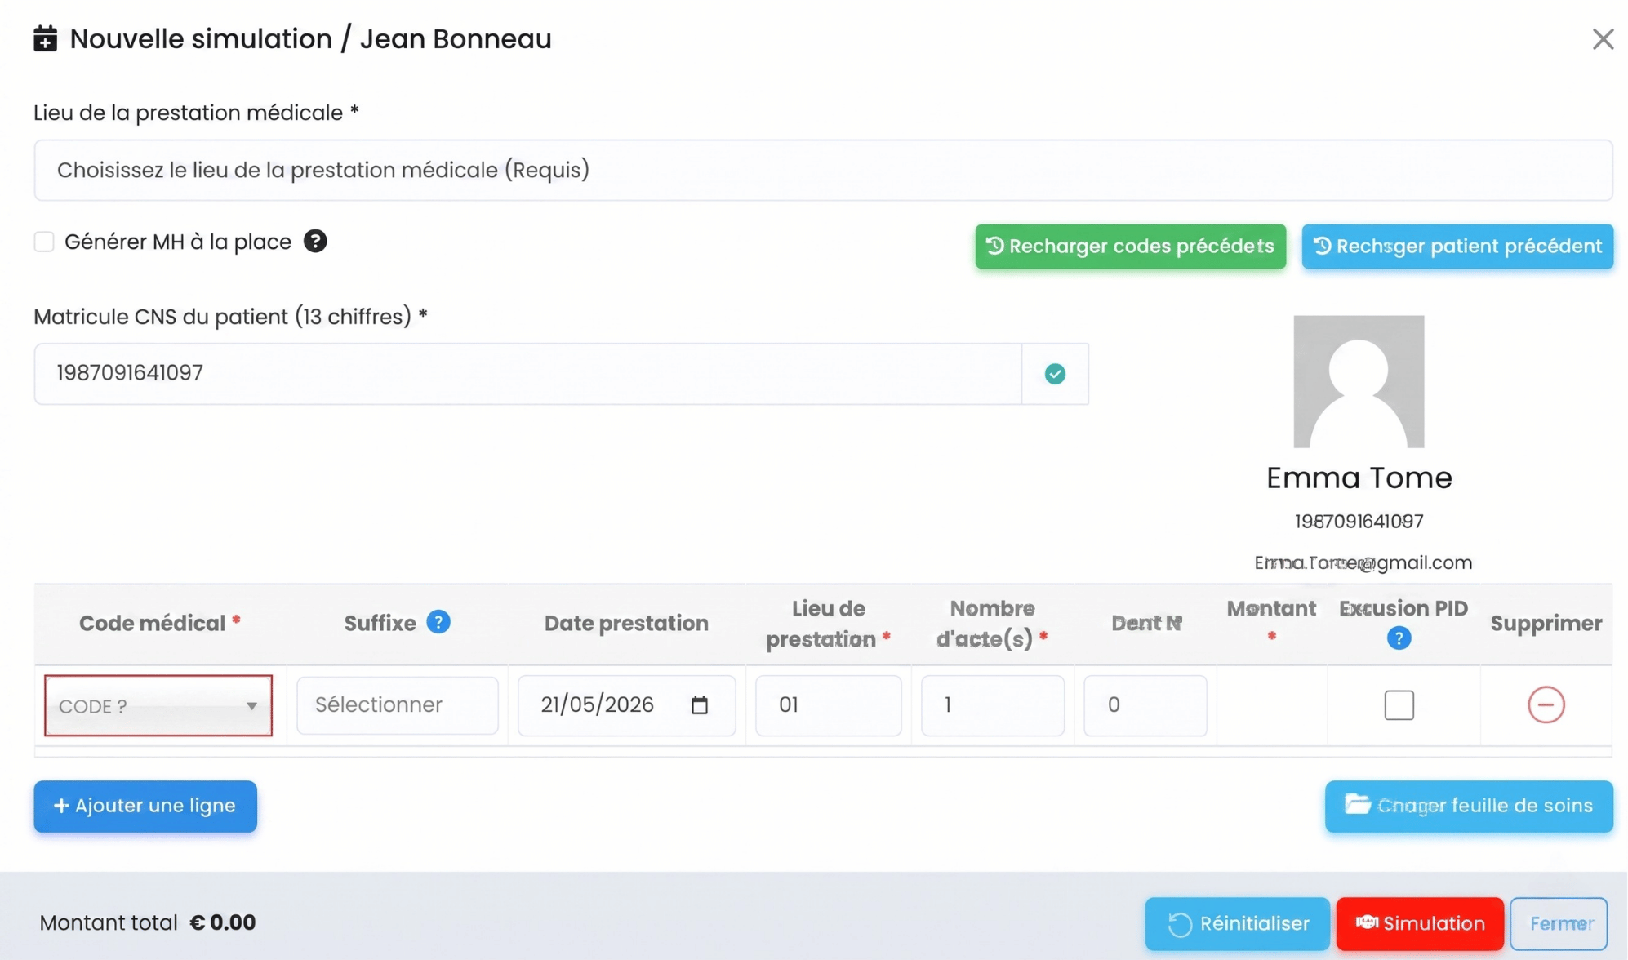
Task: Close the simulation dialog with X
Action: click(1603, 38)
